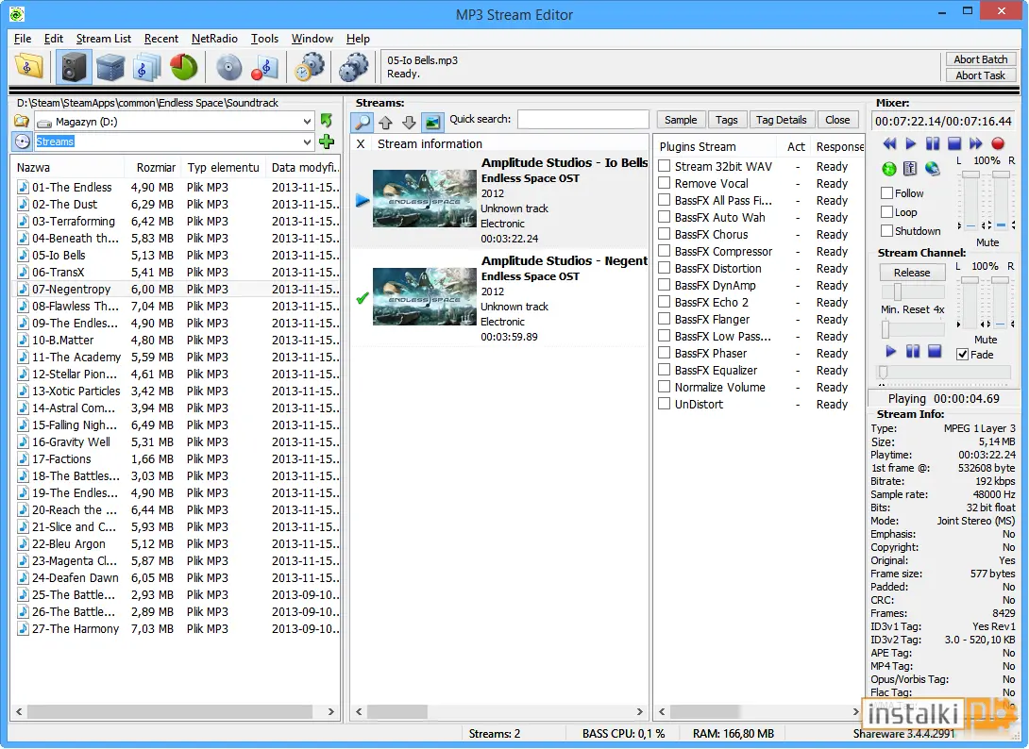Enable the Shutdown checkbox

tap(886, 231)
